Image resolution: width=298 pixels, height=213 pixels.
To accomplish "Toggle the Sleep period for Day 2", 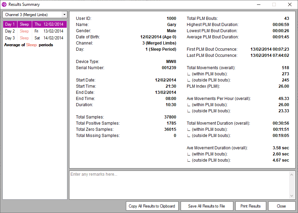I will [24, 31].
